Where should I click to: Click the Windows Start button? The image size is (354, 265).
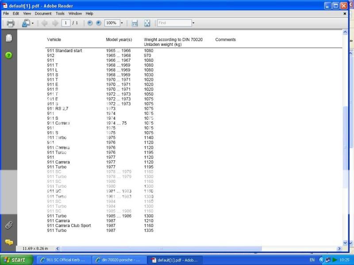pyautogui.click(x=16, y=260)
